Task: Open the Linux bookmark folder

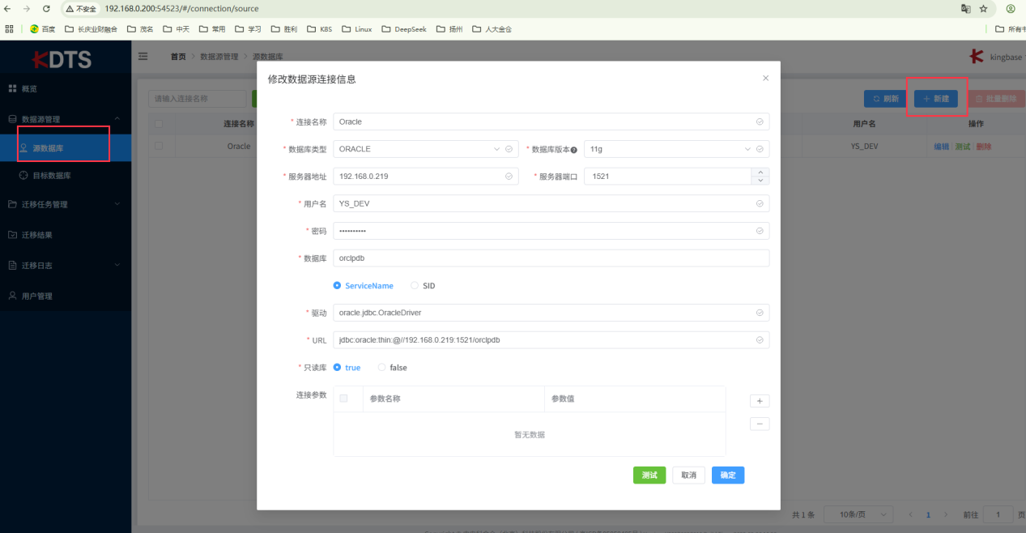Action: (x=356, y=28)
